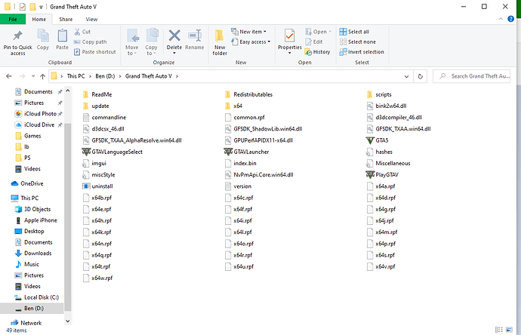Open recent locations dropdown arrow

click(x=33, y=76)
